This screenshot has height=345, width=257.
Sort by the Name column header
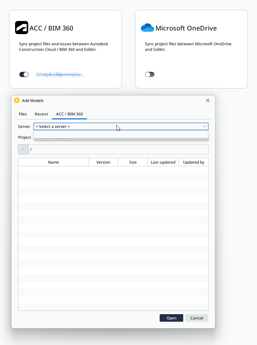tap(53, 162)
